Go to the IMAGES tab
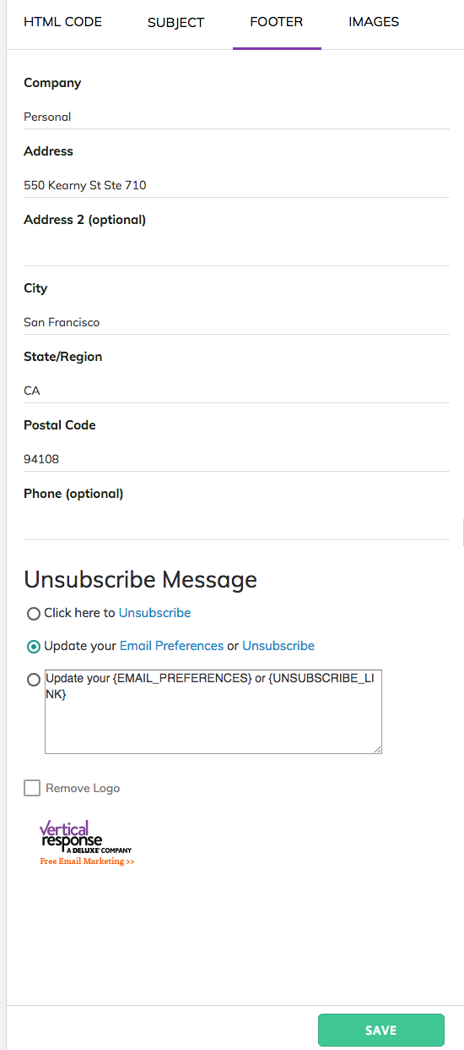 point(374,22)
